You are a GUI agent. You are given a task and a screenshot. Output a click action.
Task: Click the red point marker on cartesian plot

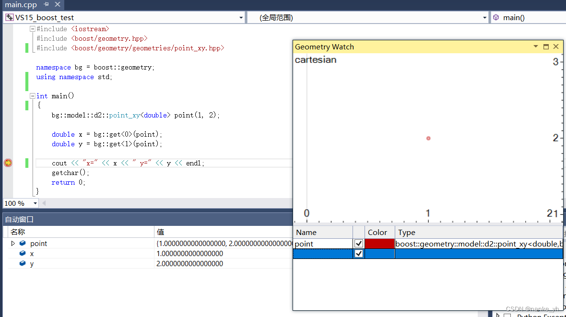click(x=428, y=138)
